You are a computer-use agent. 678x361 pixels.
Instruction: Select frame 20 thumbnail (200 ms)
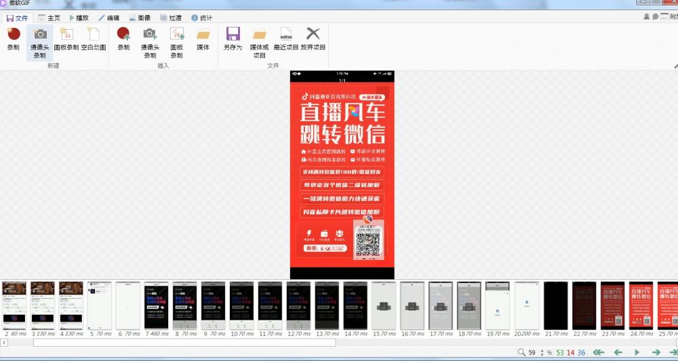pyautogui.click(x=527, y=306)
